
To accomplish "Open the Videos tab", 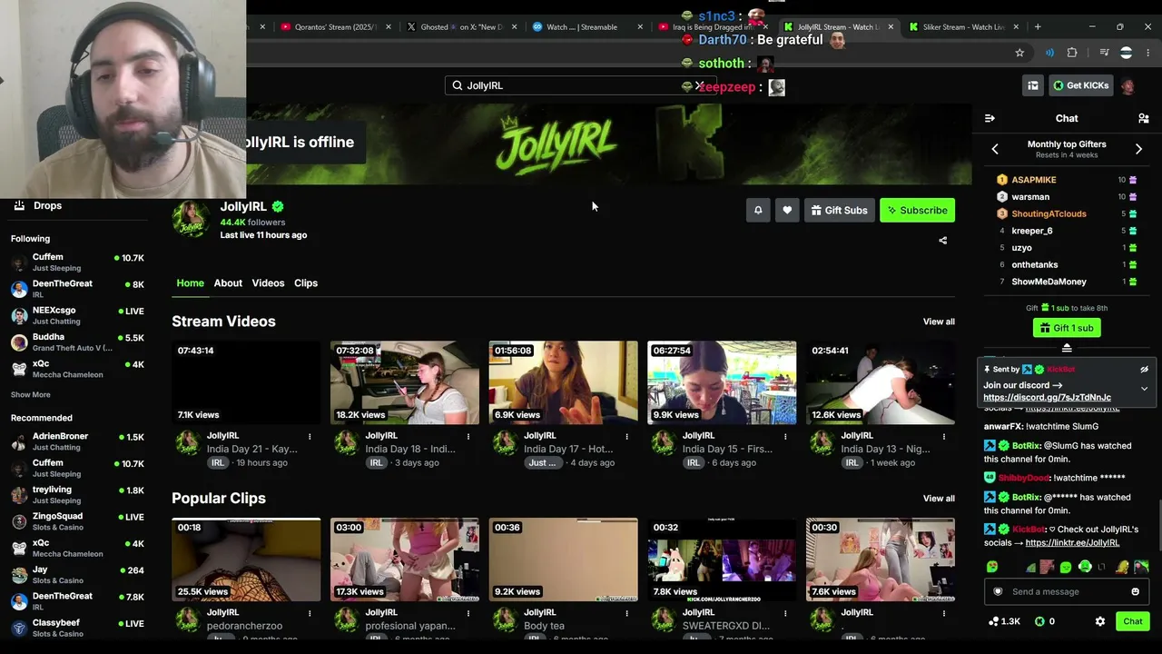I will click(x=268, y=282).
